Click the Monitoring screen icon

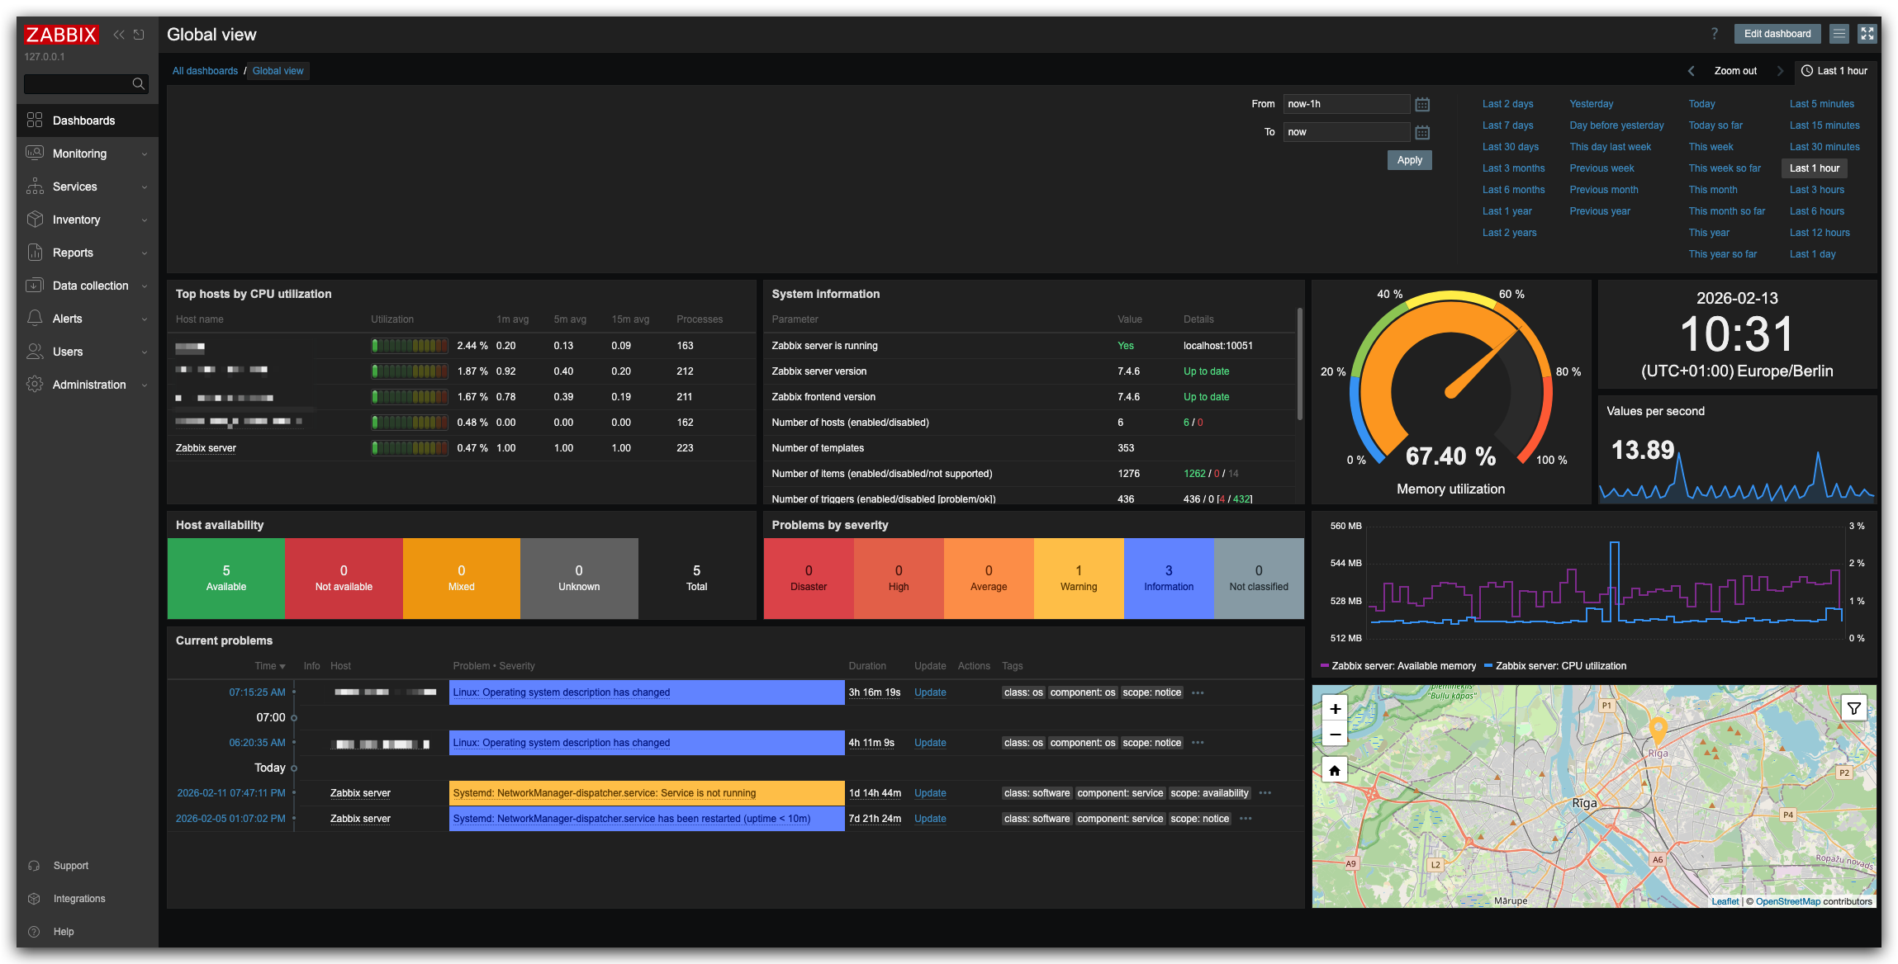click(x=35, y=153)
